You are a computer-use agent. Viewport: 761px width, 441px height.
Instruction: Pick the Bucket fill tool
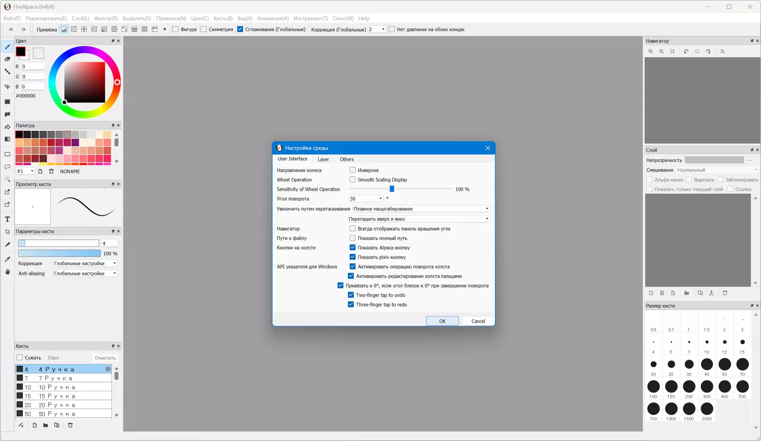point(7,127)
